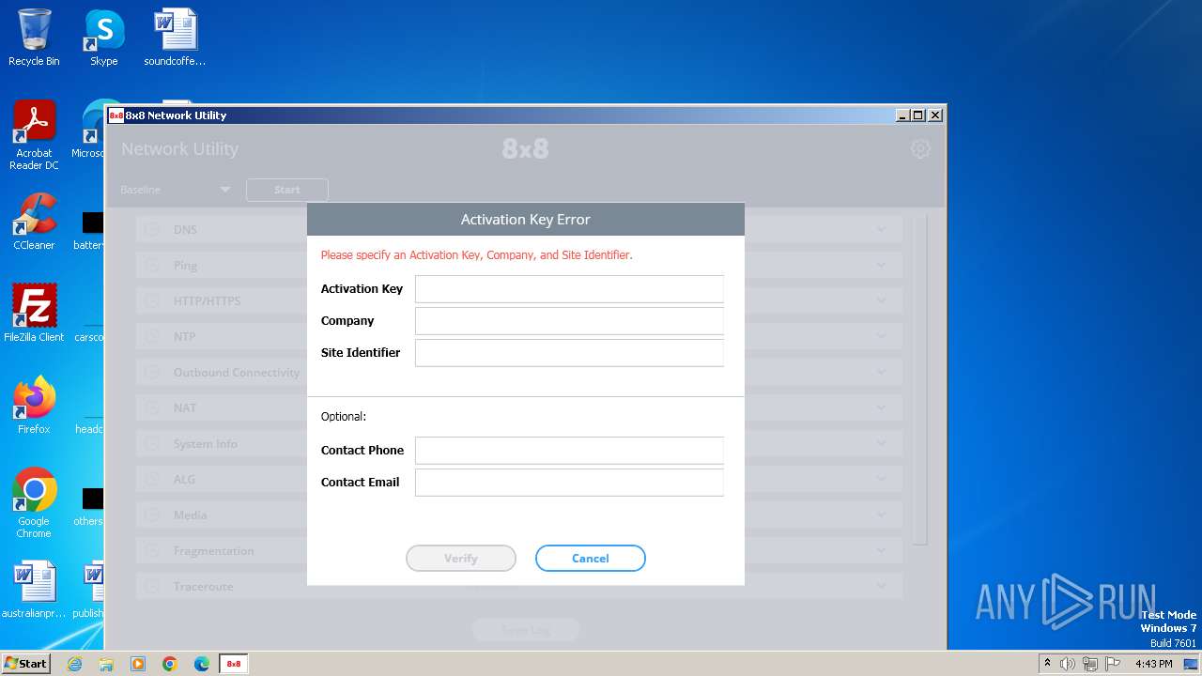Expand the Outbound Connectivity row chevron
This screenshot has width=1202, height=676.
pyautogui.click(x=881, y=373)
